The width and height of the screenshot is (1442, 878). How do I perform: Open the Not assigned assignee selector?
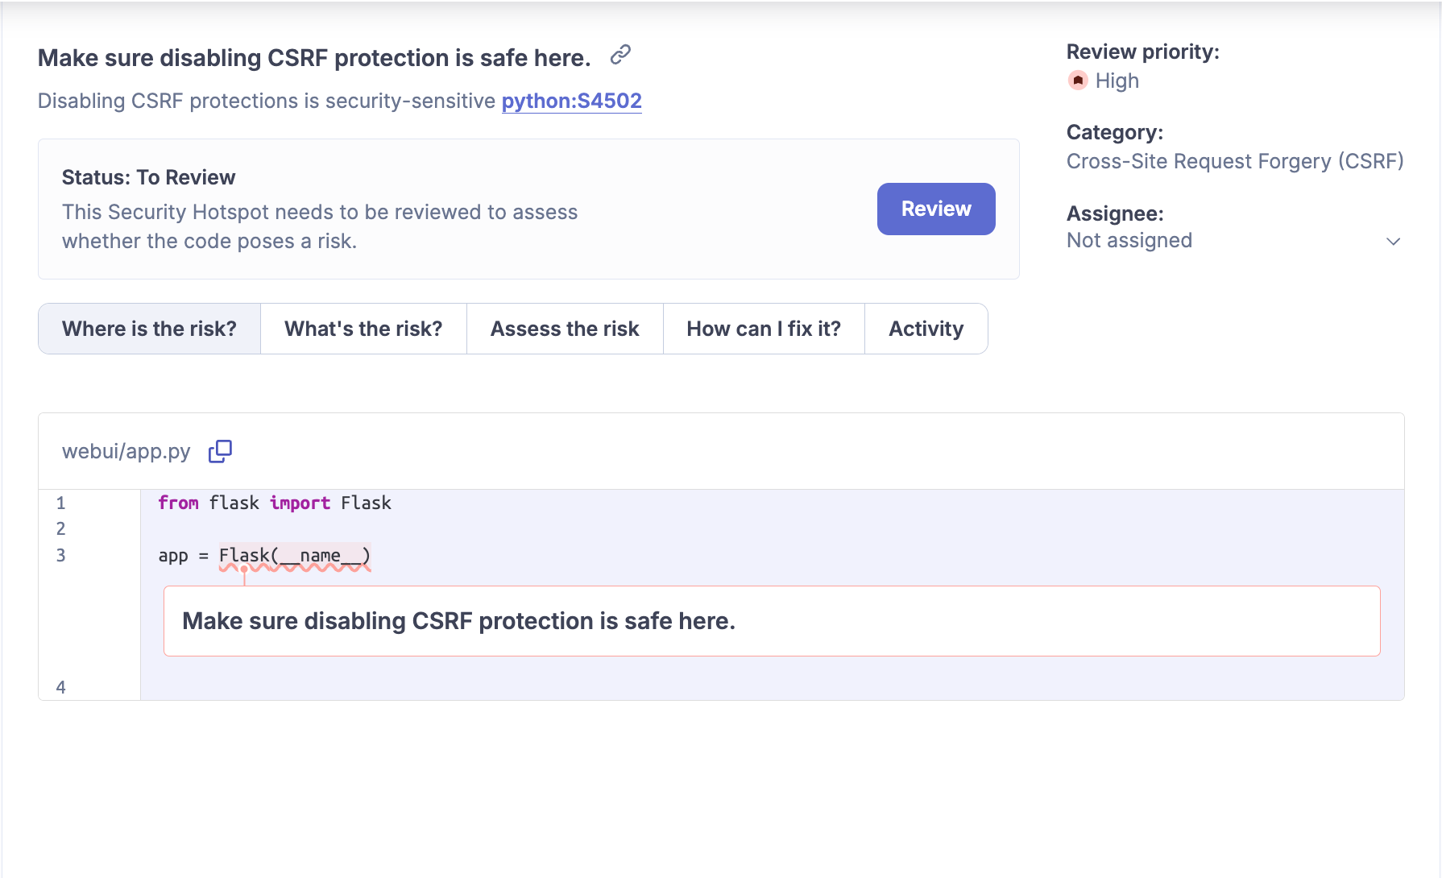tap(1129, 241)
